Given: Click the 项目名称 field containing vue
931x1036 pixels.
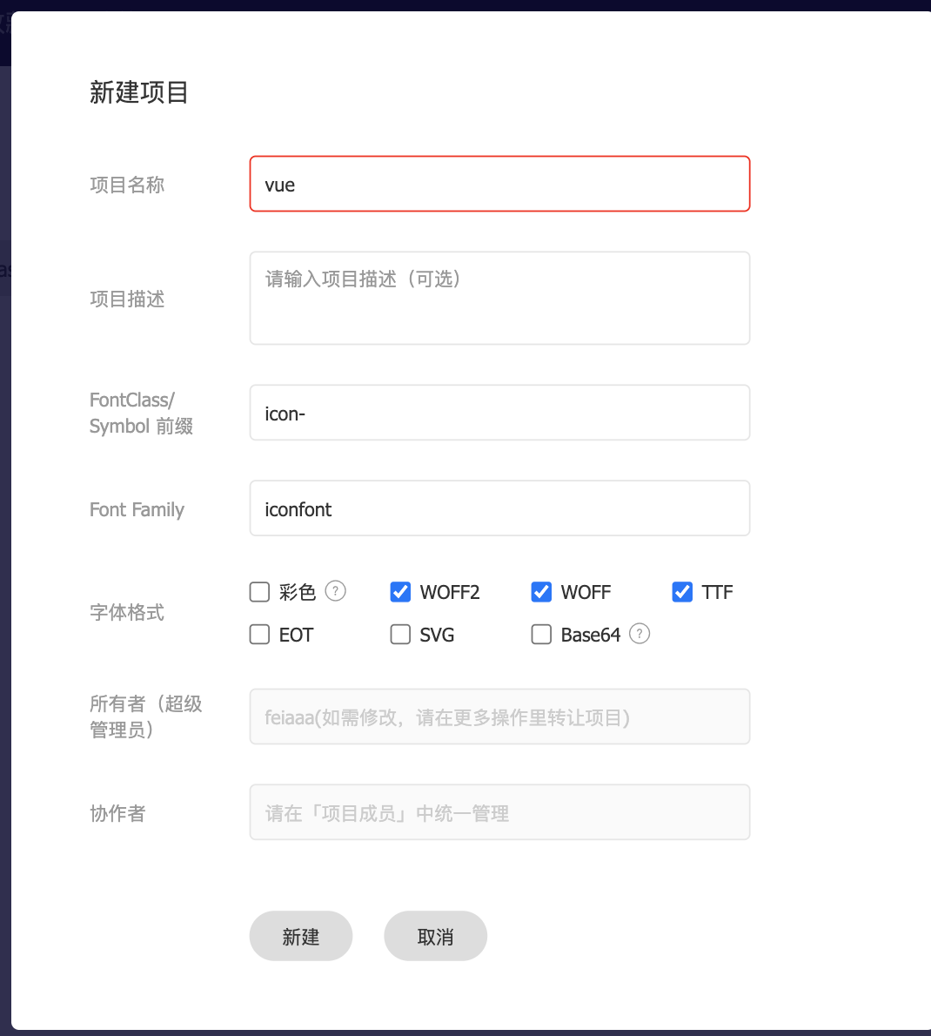Looking at the screenshot, I should tap(499, 184).
